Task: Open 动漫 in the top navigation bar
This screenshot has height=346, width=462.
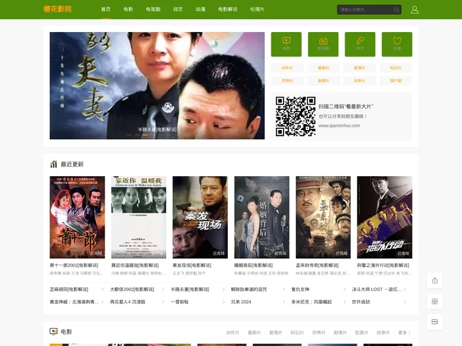Action: (x=200, y=10)
